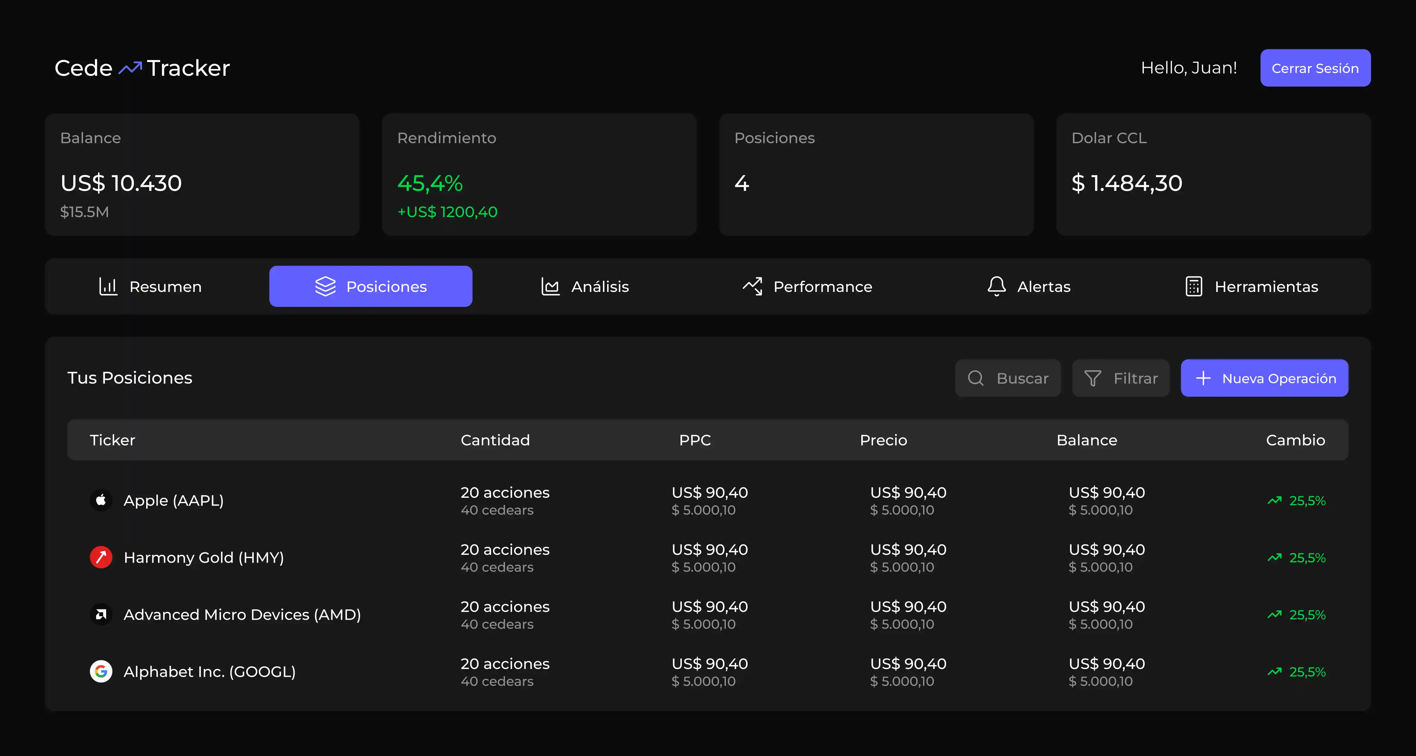Click the calculator icon for Herramientas

[x=1193, y=287]
